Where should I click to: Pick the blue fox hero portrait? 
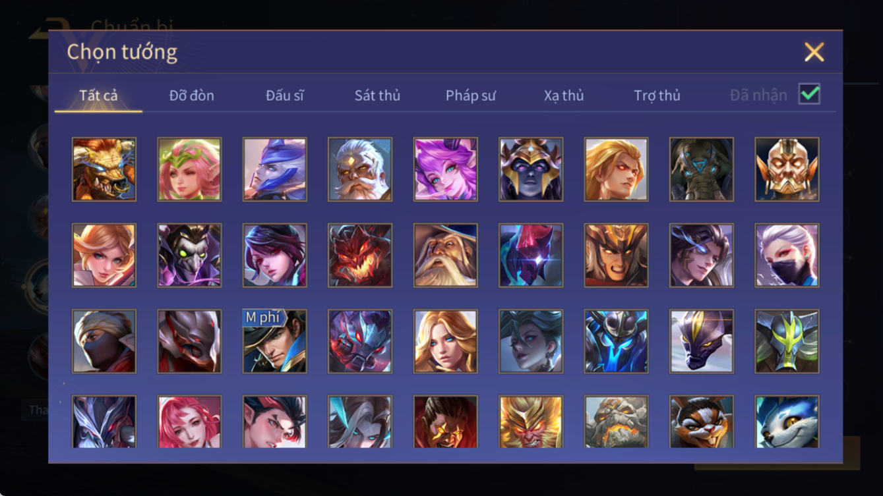787,422
